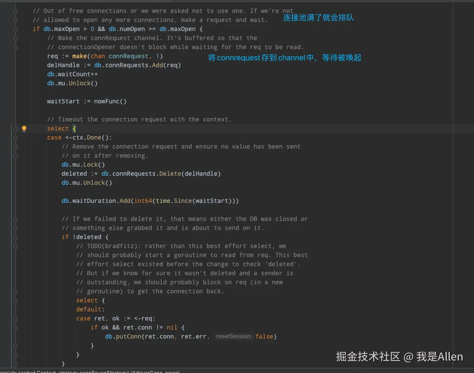Click fold end marker at '// allowed to open' line

click(x=16, y=20)
